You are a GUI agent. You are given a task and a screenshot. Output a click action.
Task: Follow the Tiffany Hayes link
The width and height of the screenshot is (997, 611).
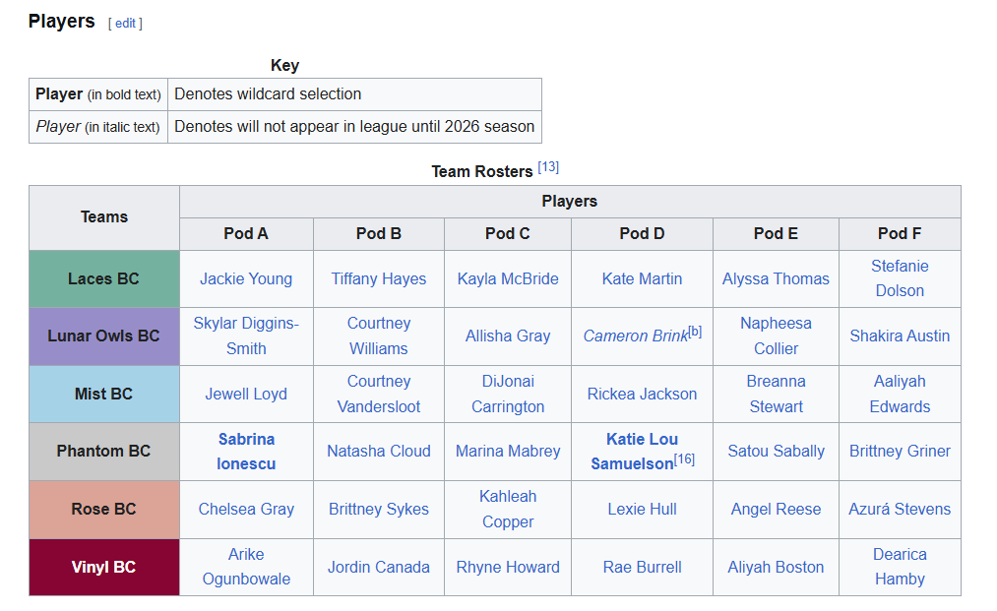click(x=379, y=278)
